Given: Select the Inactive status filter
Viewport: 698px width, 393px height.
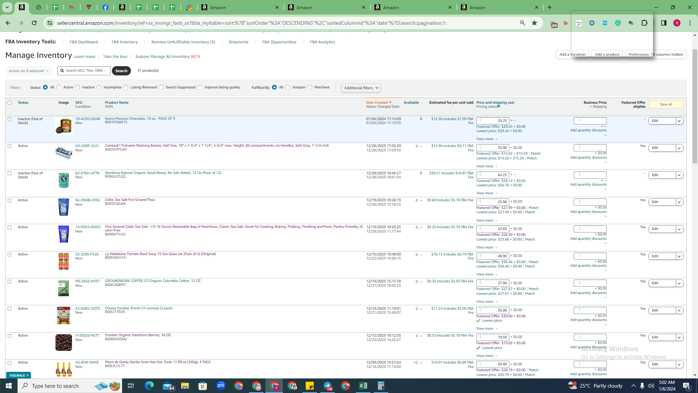Looking at the screenshot, I should click(77, 87).
